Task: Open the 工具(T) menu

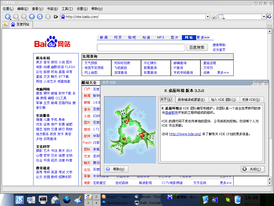Action: pyautogui.click(x=67, y=9)
